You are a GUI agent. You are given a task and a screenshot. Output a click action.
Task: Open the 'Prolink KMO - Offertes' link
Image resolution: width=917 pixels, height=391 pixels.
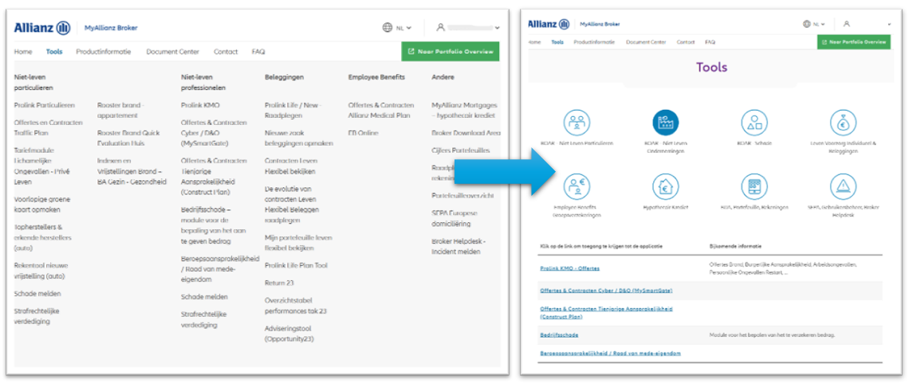tap(569, 268)
